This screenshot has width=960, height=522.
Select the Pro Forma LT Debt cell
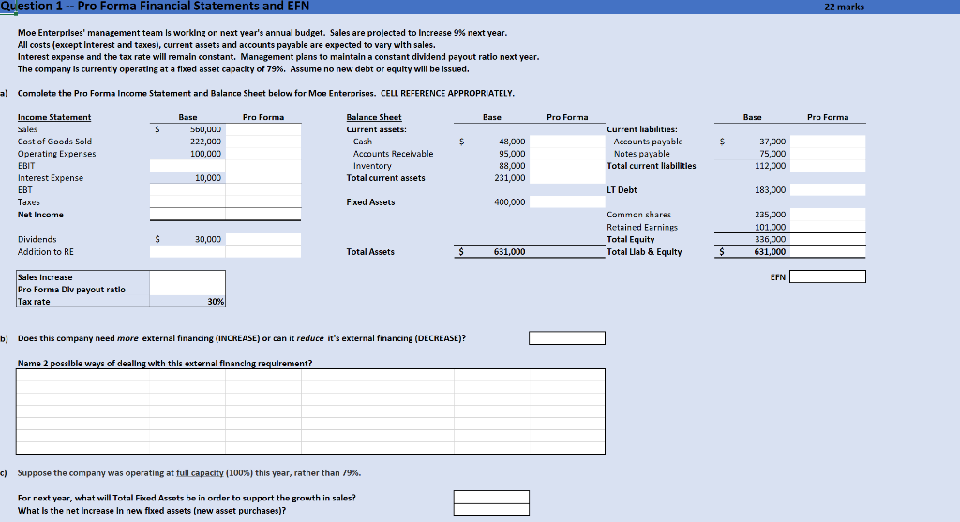click(x=828, y=189)
